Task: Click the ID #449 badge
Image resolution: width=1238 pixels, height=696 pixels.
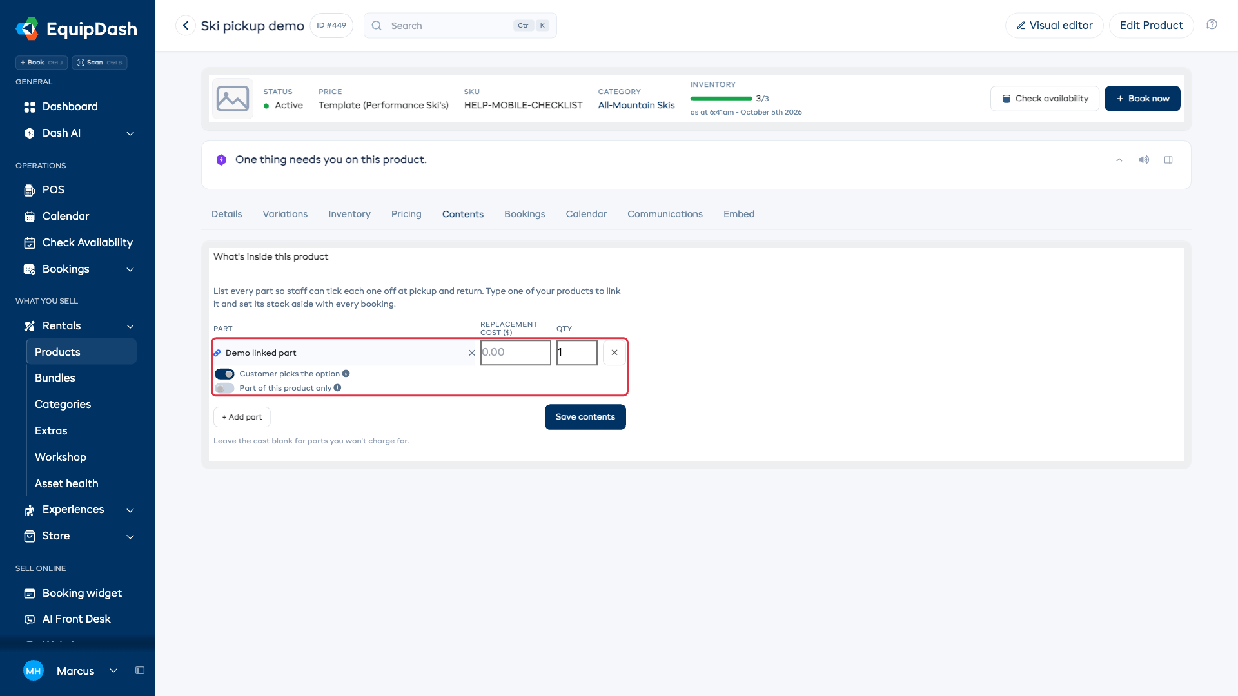Action: (331, 26)
